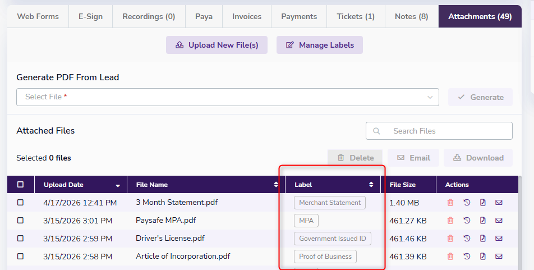Open the Notes (8) tab
Image resolution: width=534 pixels, height=270 pixels.
click(x=411, y=16)
